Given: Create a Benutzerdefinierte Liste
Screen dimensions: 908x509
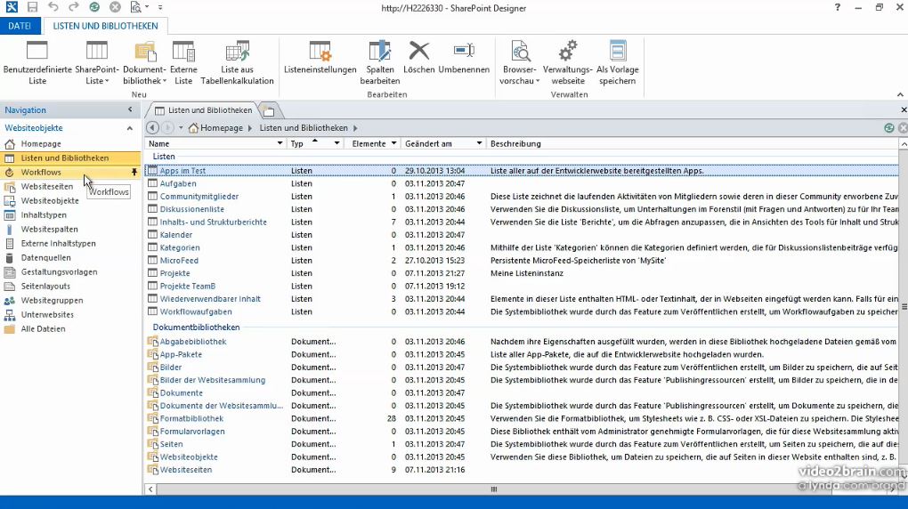Looking at the screenshot, I should point(37,62).
